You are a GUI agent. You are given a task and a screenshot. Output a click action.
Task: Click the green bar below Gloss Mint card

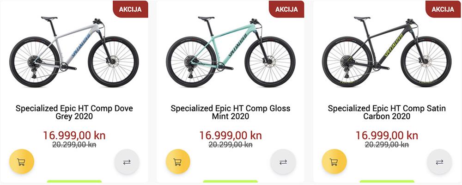[x=231, y=181]
